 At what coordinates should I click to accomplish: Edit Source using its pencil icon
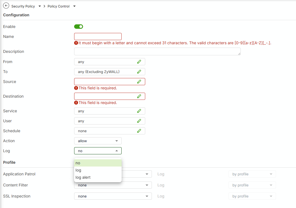(x=139, y=82)
